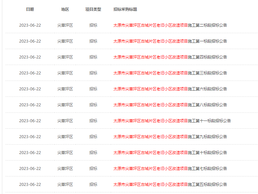Select the date in the 第二标段 row

tap(30, 25)
